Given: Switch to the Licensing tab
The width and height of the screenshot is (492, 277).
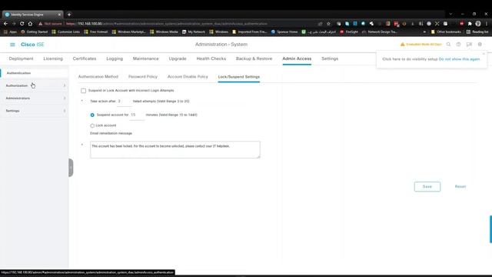Looking at the screenshot, I should 53,58.
